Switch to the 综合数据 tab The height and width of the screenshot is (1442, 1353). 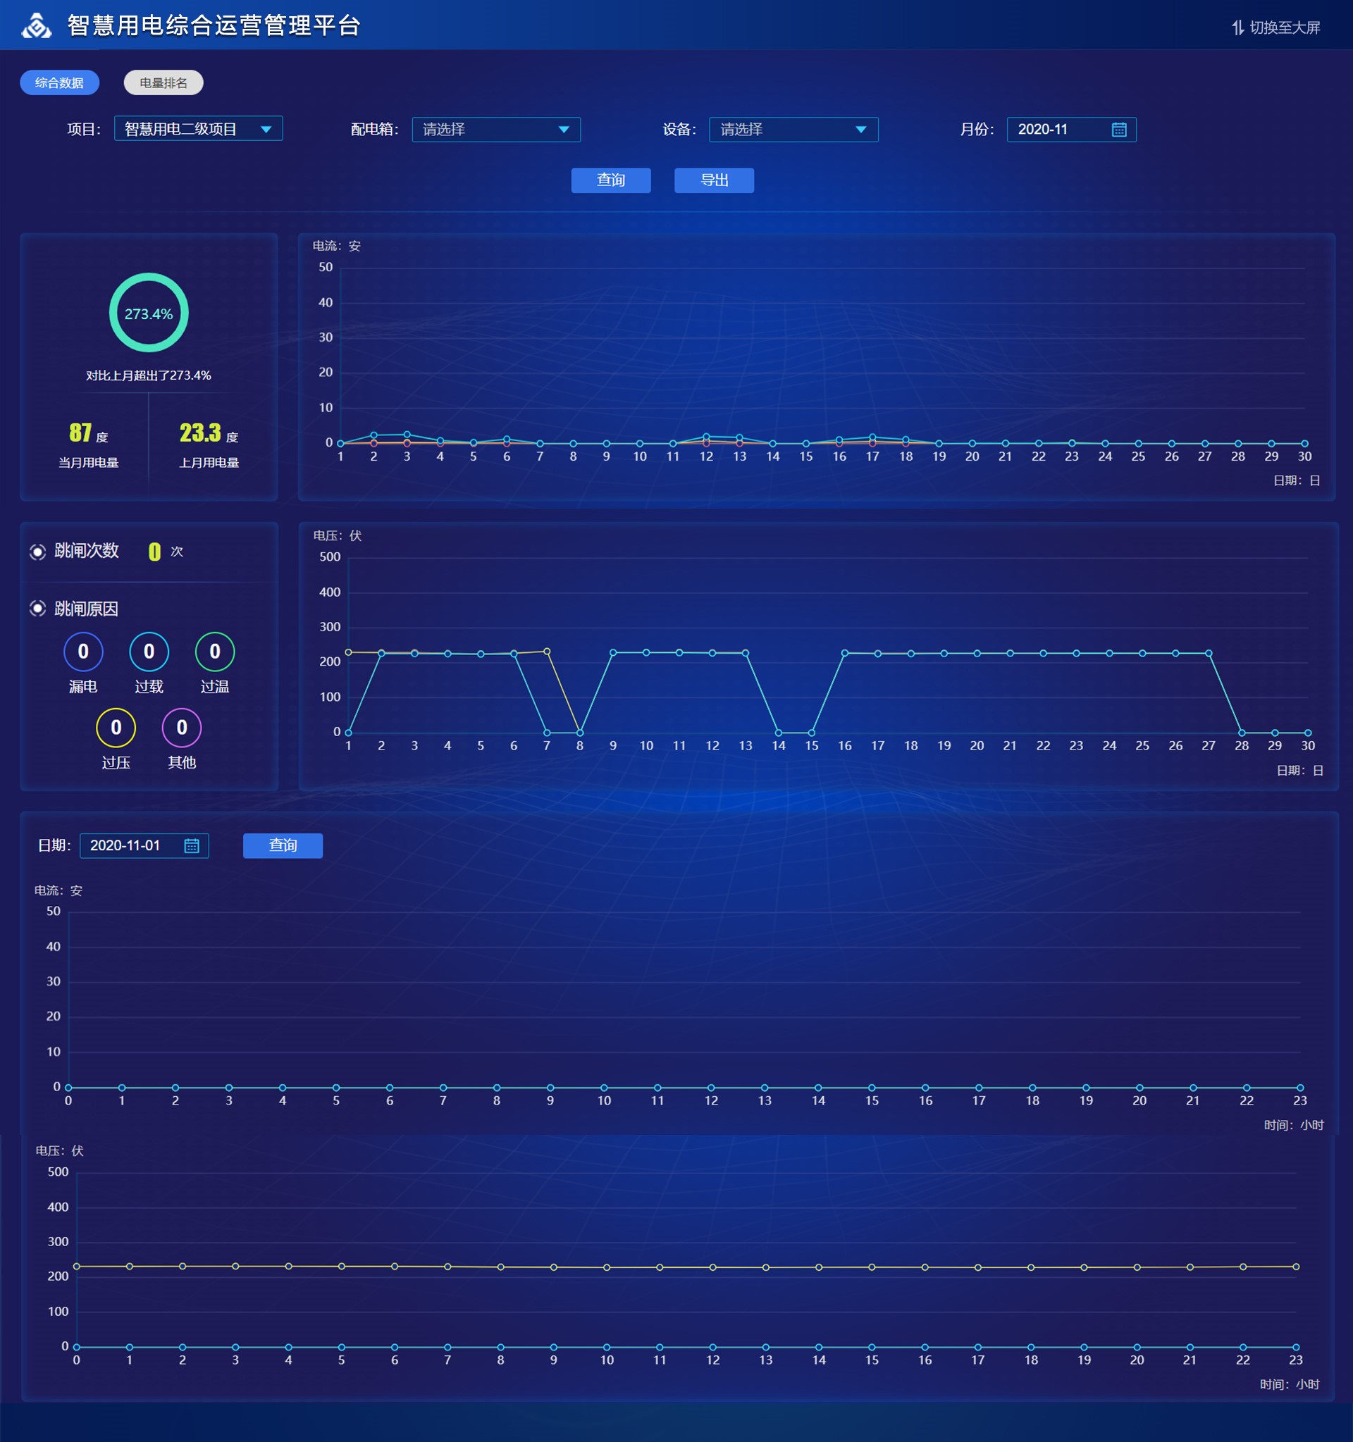coord(59,82)
